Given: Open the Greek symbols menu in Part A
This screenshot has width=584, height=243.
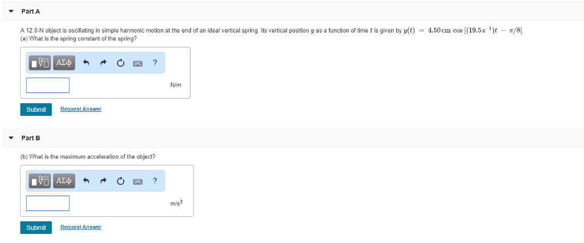Looking at the screenshot, I should 63,63.
